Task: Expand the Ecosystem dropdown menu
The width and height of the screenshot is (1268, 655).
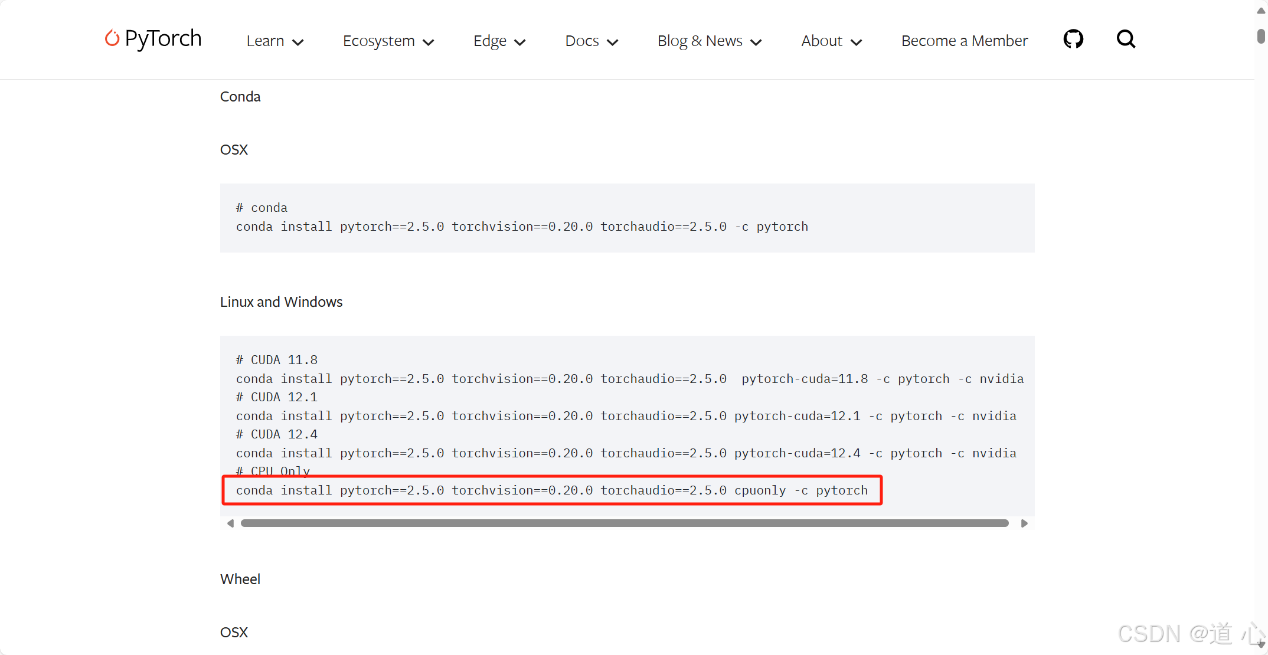Action: [388, 41]
